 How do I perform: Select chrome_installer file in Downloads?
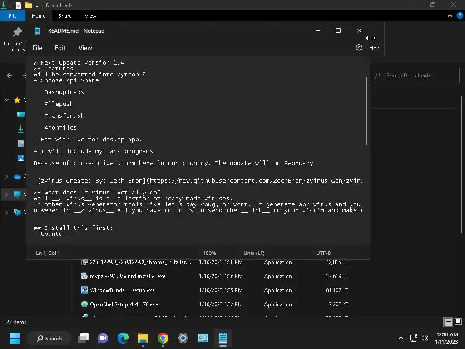(x=141, y=262)
